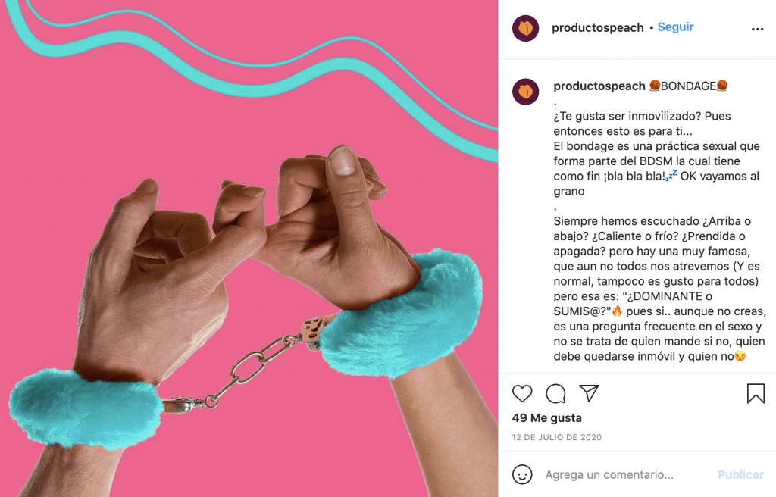The width and height of the screenshot is (776, 497).
Task: Click the smirking face emoji ending caption
Action: click(740, 356)
